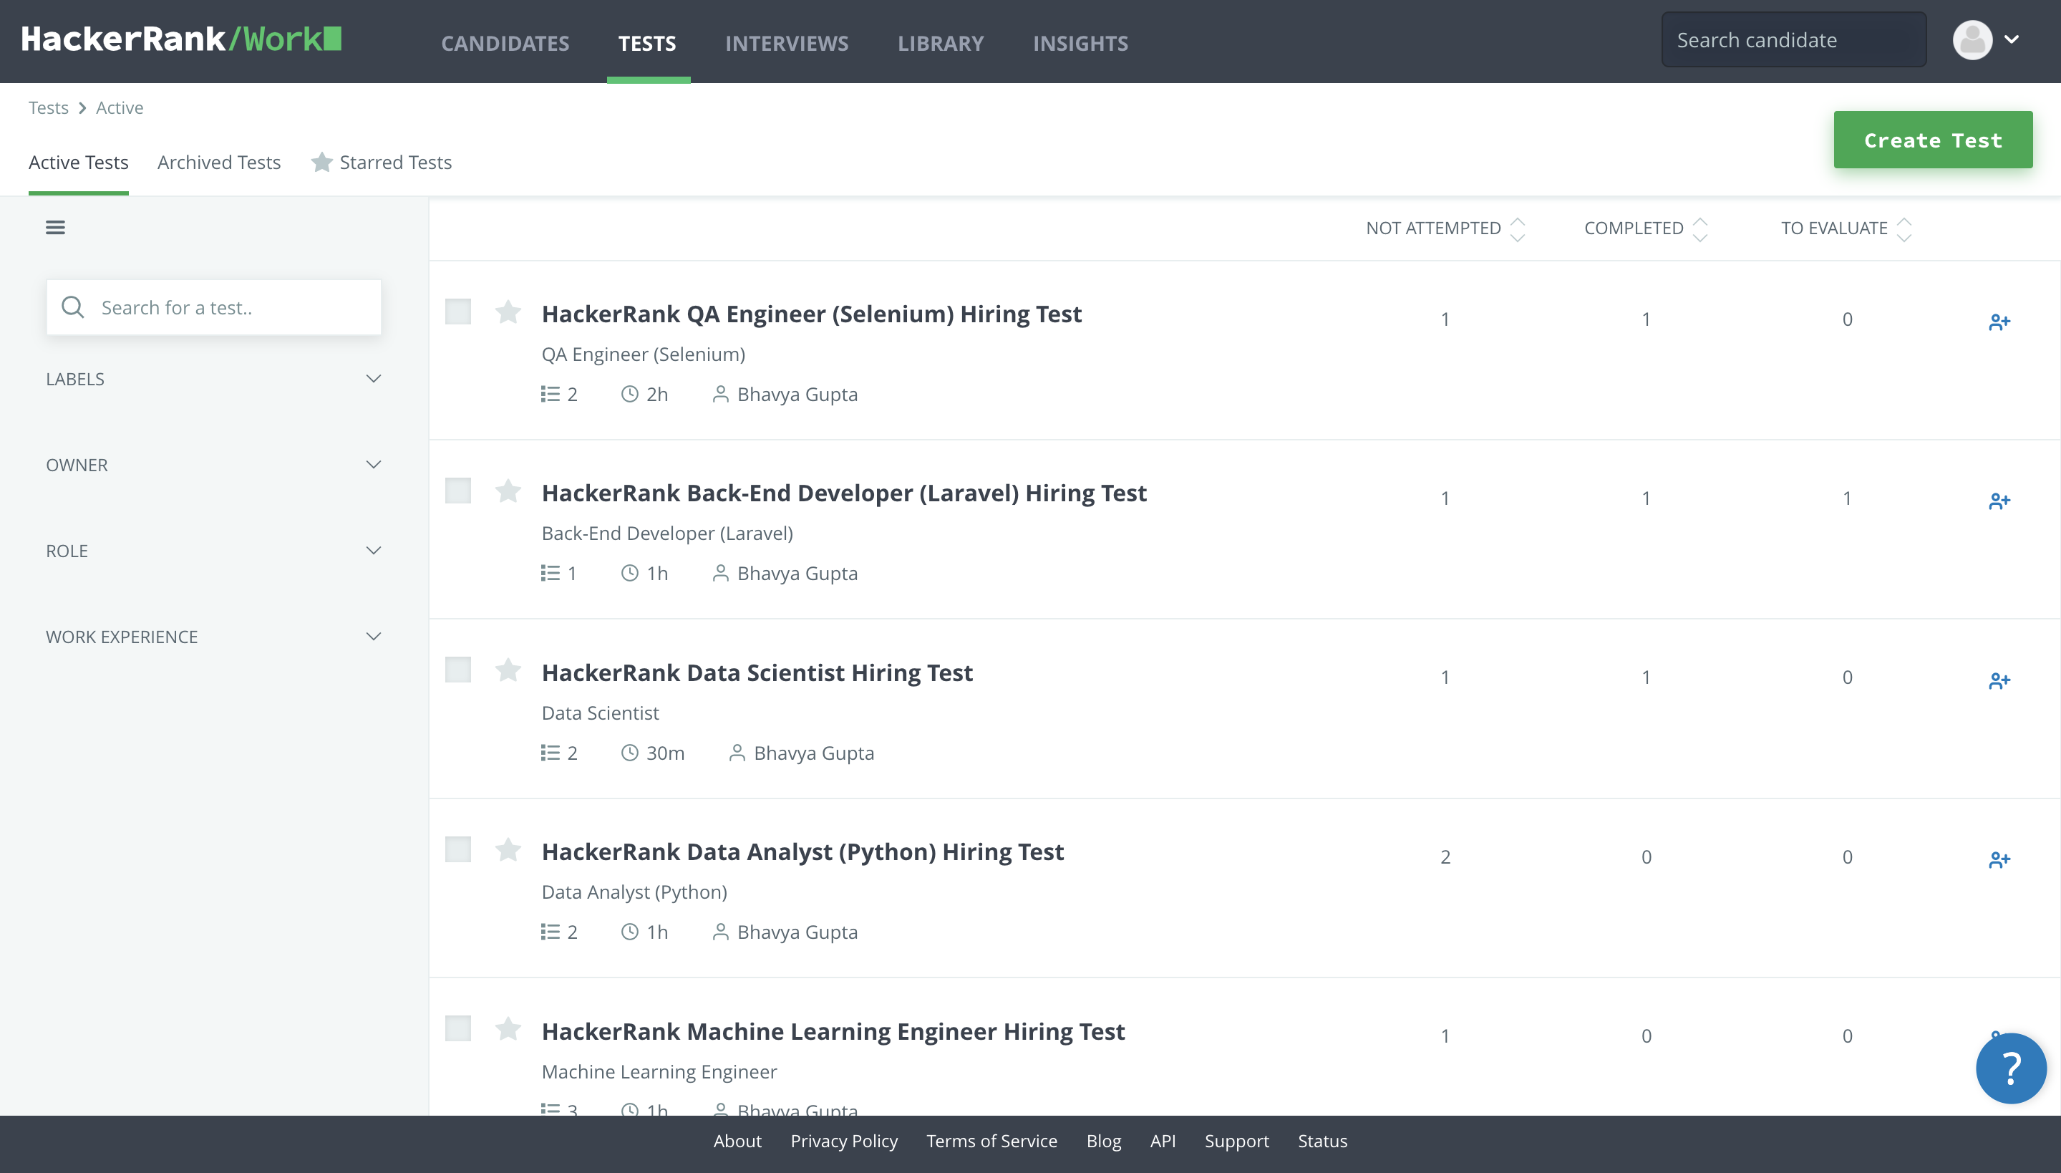Star the QA Engineer (Selenium) Hiring Test
This screenshot has width=2061, height=1173.
[x=508, y=311]
